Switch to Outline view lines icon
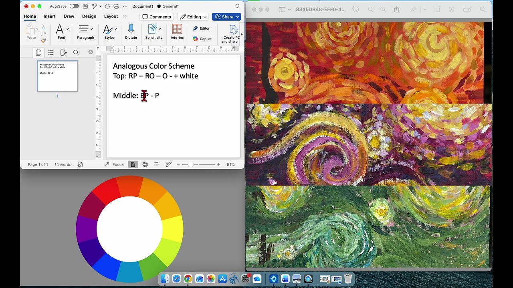 point(157,164)
